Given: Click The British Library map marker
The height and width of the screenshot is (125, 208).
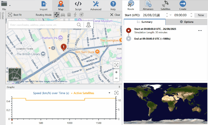Looking at the screenshot, I should [x=43, y=54].
